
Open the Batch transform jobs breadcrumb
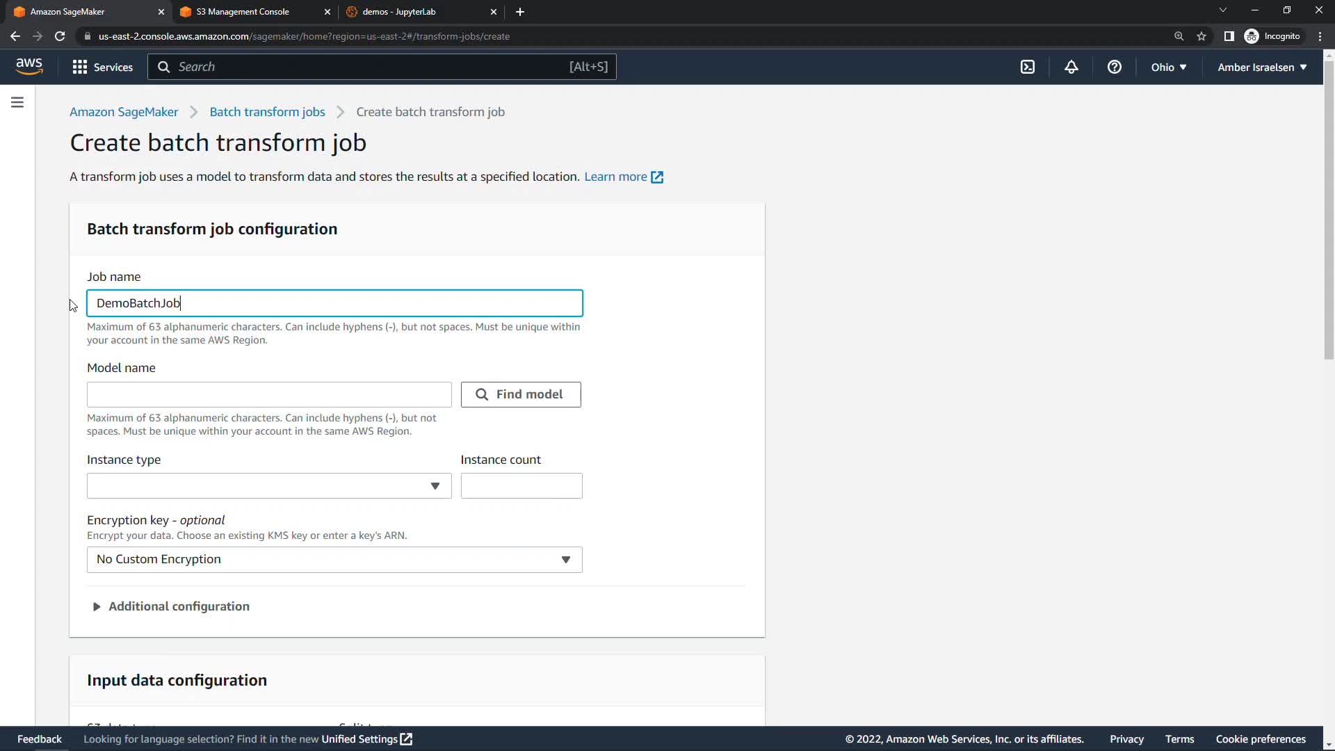tap(267, 112)
